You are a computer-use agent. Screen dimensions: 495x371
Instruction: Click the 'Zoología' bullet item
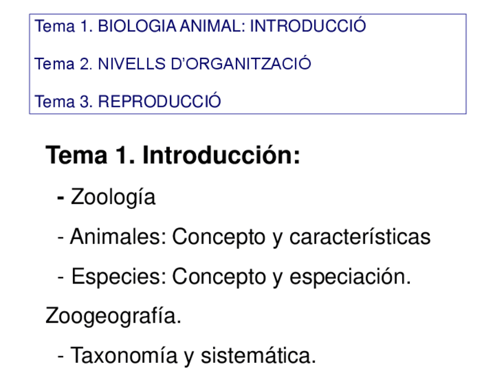click(113, 197)
